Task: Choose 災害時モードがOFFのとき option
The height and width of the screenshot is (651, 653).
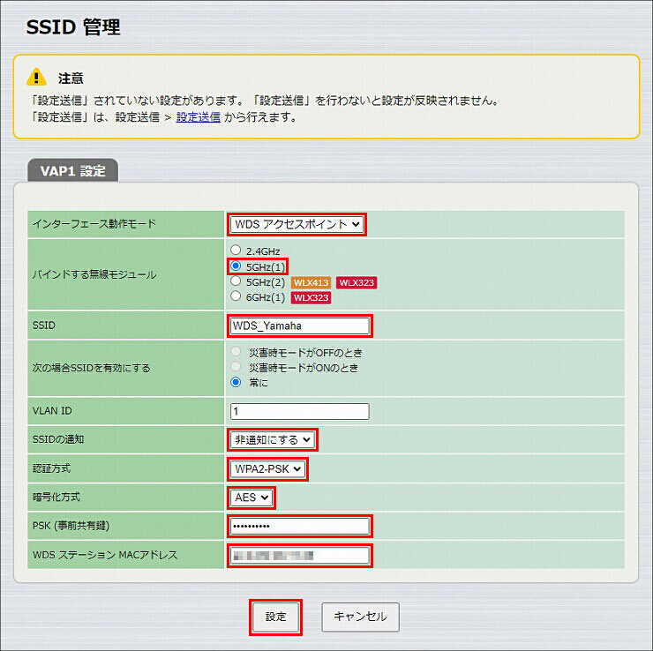Action: (236, 352)
